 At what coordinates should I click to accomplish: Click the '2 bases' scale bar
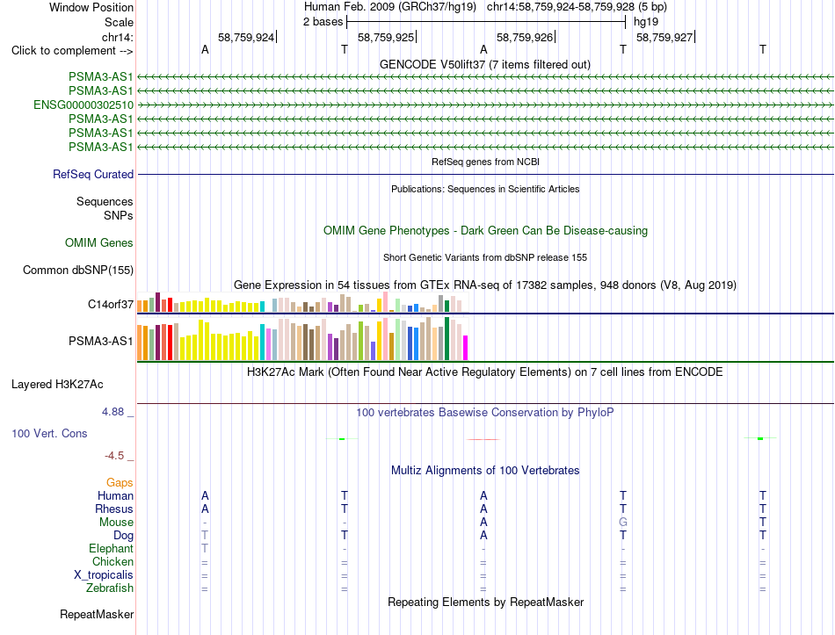486,22
